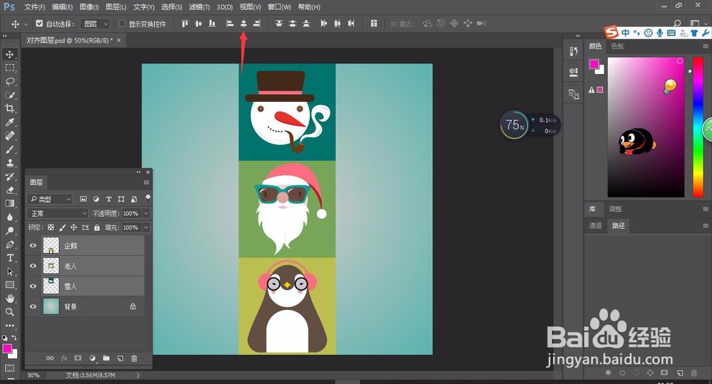
Task: Open 帮助(H) menu
Action: pos(309,7)
